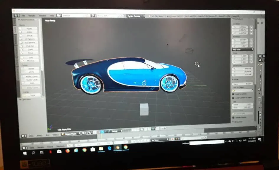The height and width of the screenshot is (170, 279).
Task: Open the Cycles Render engine dropdown
Action: coord(136,16)
